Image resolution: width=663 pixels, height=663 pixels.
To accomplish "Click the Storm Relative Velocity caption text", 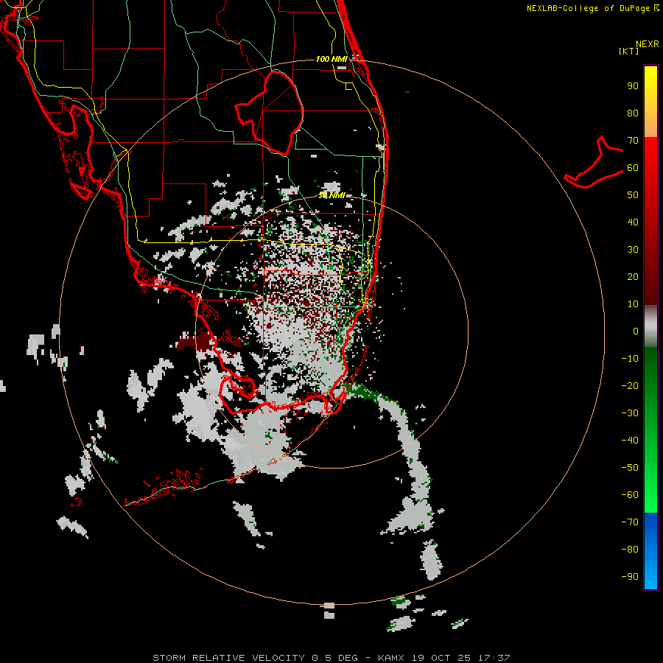I will click(x=331, y=658).
